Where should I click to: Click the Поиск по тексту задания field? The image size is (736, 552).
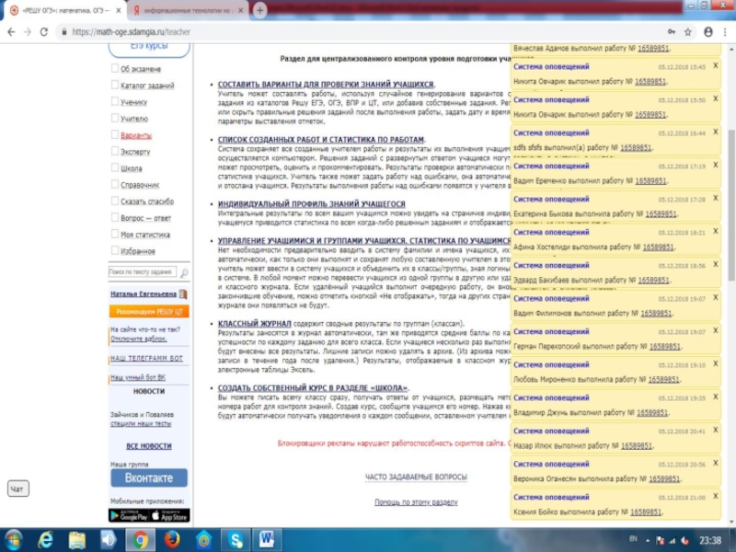[x=143, y=271]
